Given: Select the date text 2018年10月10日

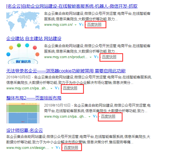Looking at the screenshot, I should click(57, 105).
